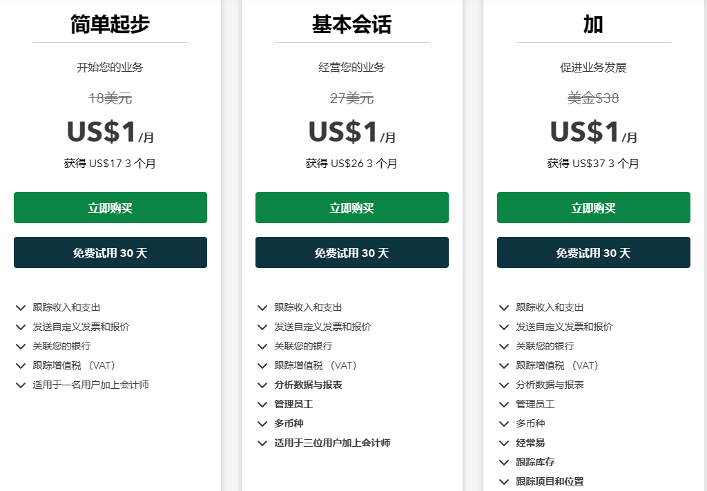This screenshot has width=707, height=491.
Task: Expand 分析数据与报表 in 基本会话 column
Action: (x=262, y=385)
